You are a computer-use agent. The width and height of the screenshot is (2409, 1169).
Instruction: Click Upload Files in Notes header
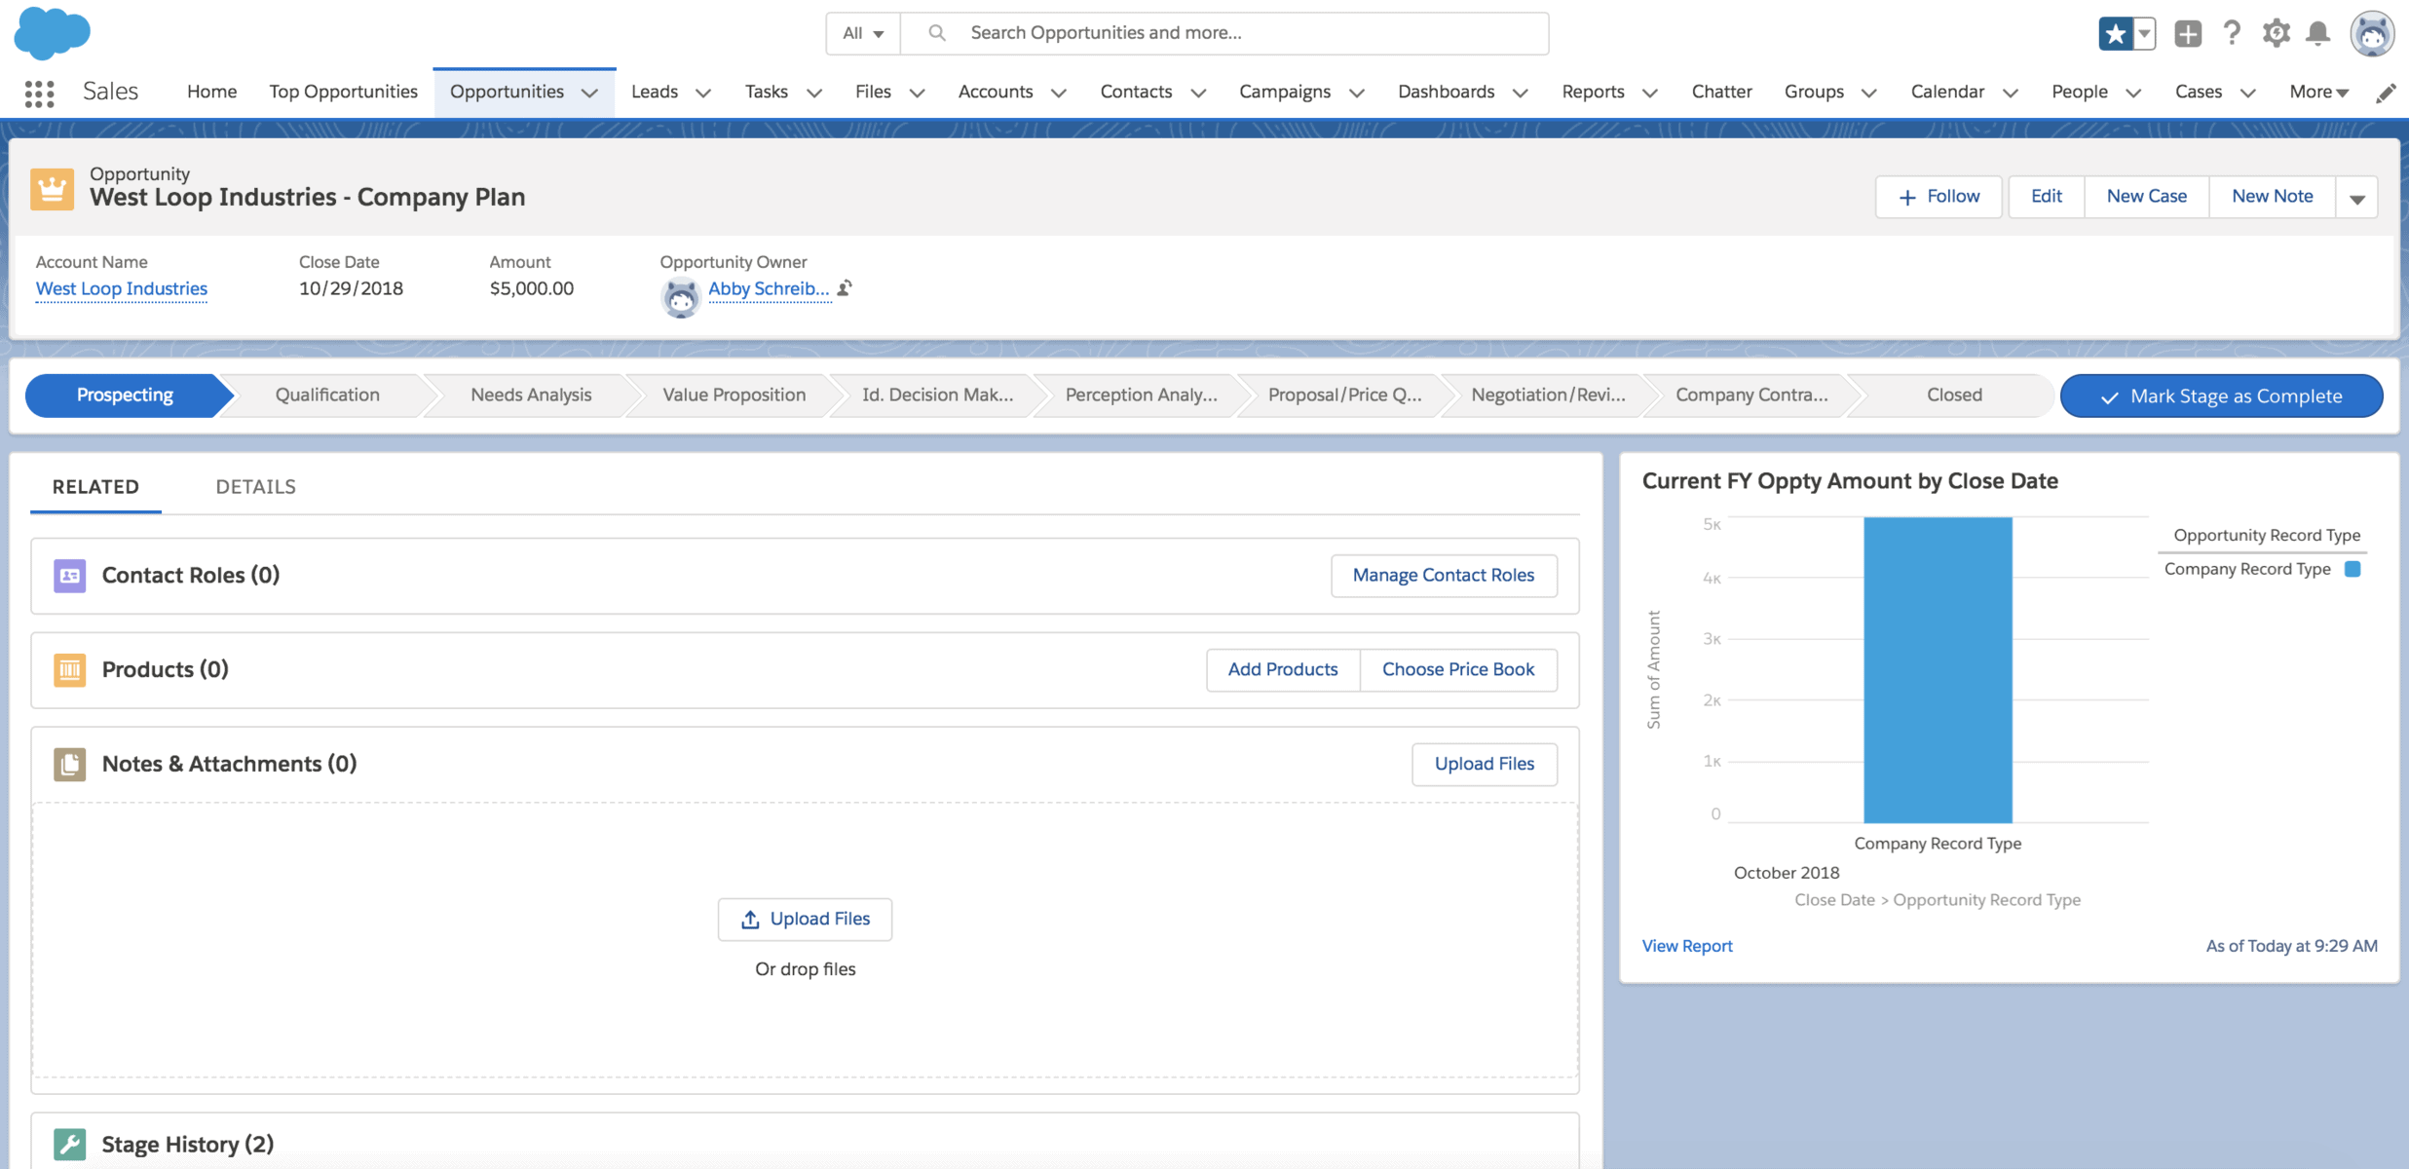point(1485,764)
